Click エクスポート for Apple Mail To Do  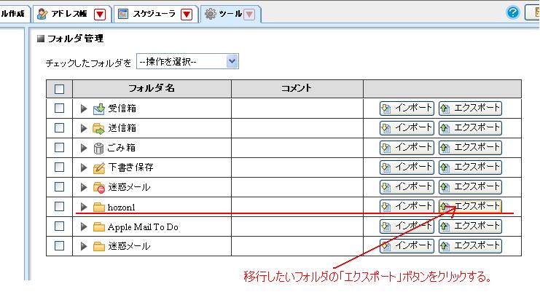(470, 226)
